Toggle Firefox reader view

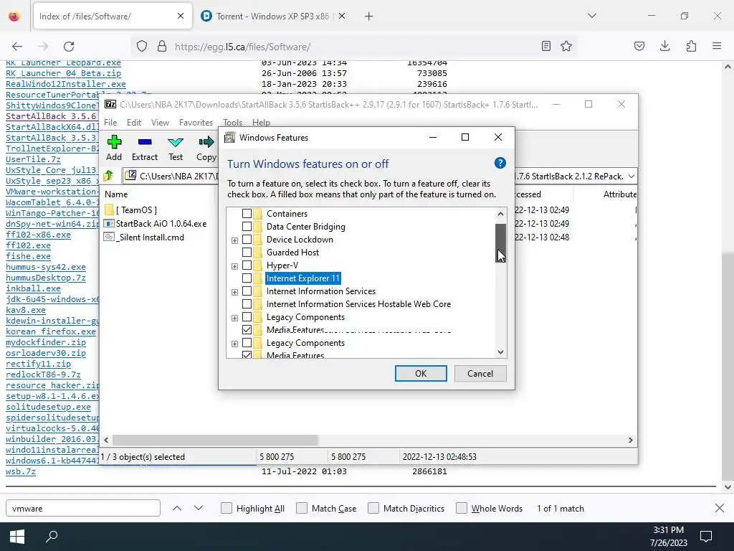(545, 46)
